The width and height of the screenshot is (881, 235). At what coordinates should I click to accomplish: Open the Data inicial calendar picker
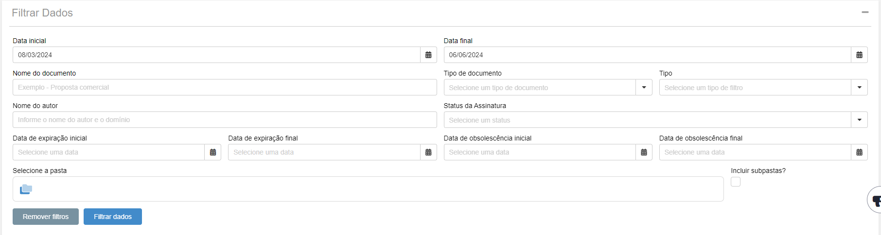pyautogui.click(x=428, y=55)
